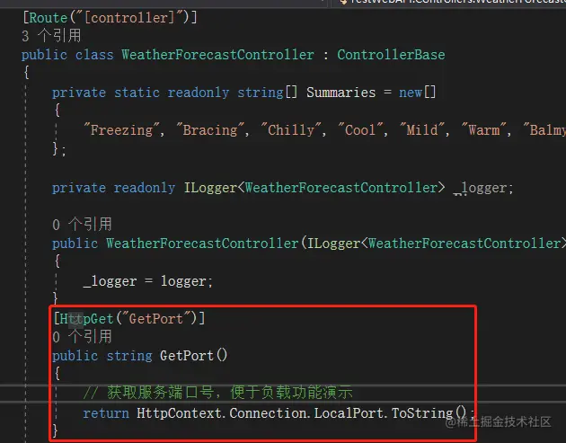Click WeatherForecastController in the class declaration
Screen dimensions: 566x443
[x=217, y=55]
